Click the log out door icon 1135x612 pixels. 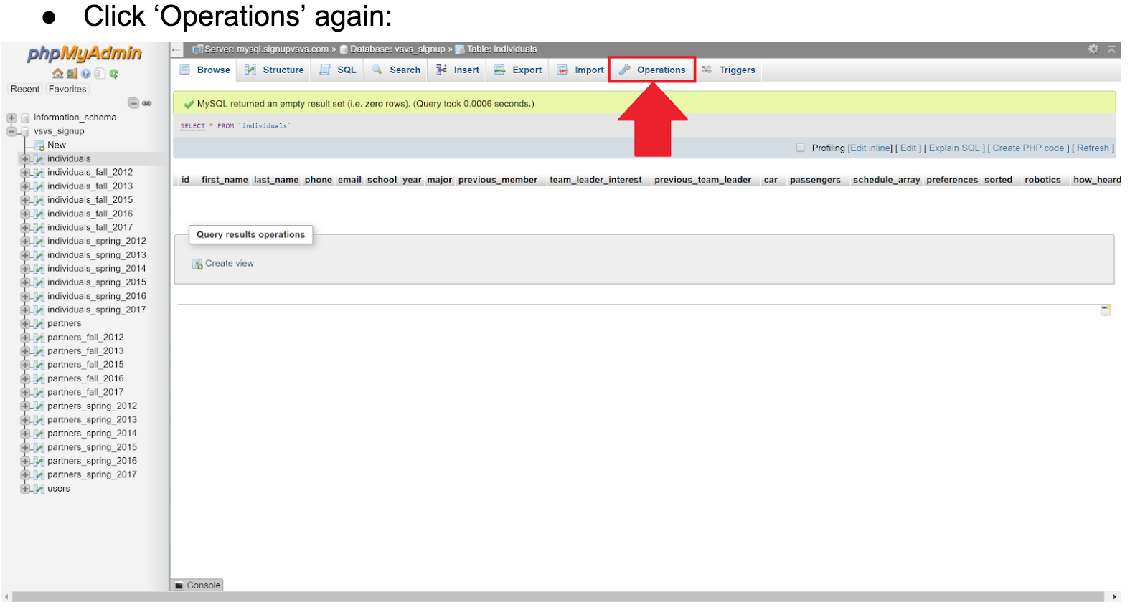72,73
